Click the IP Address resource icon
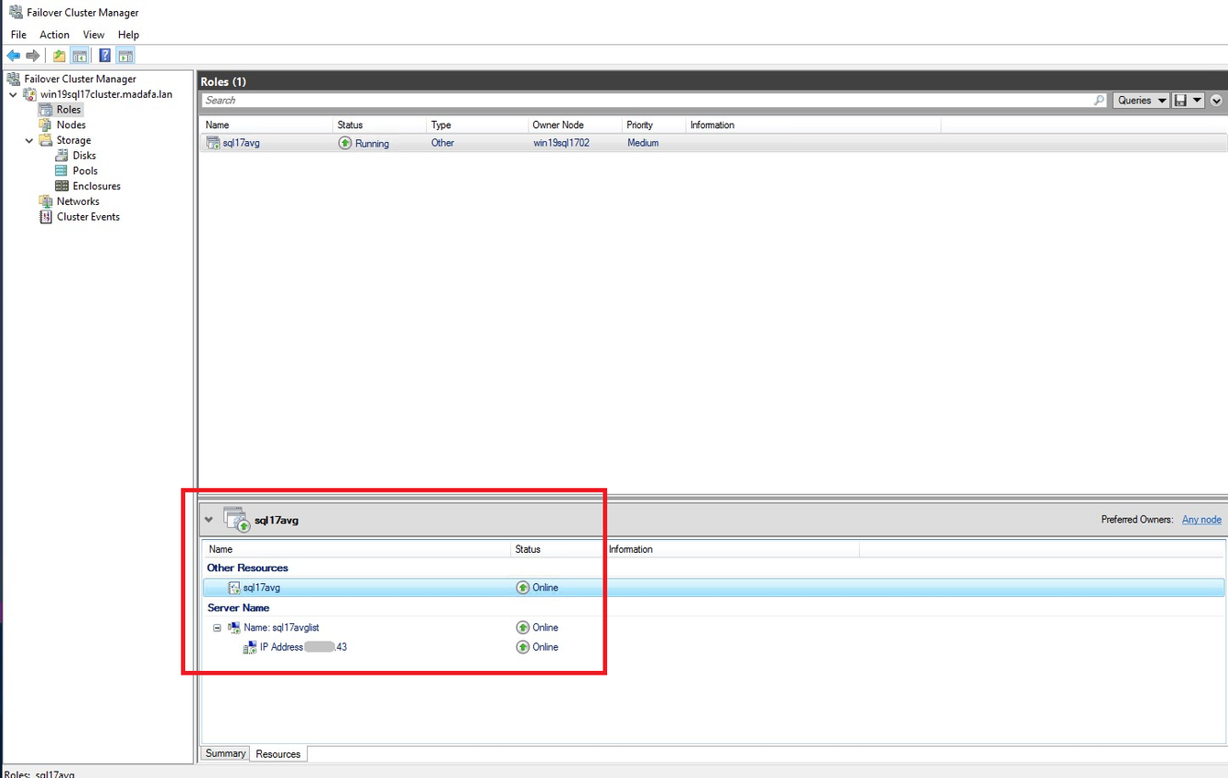 click(x=250, y=647)
